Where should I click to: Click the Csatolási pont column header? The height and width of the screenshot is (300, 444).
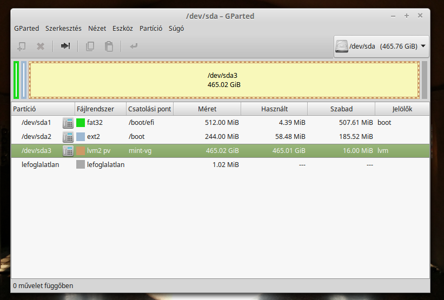click(150, 109)
